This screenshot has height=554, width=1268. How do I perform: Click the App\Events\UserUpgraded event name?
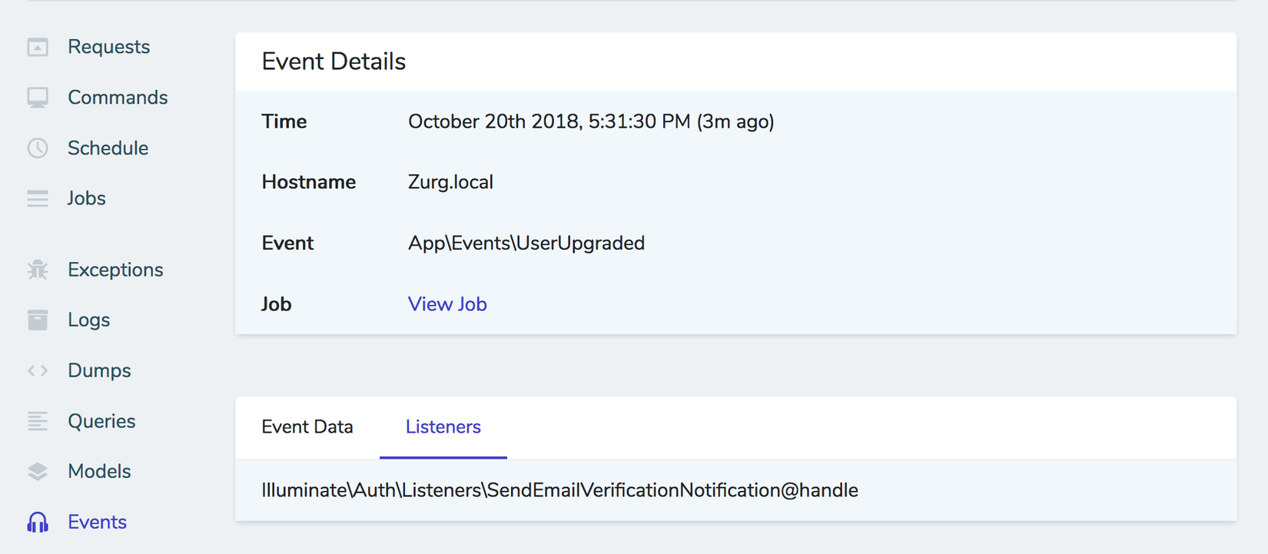click(x=526, y=244)
